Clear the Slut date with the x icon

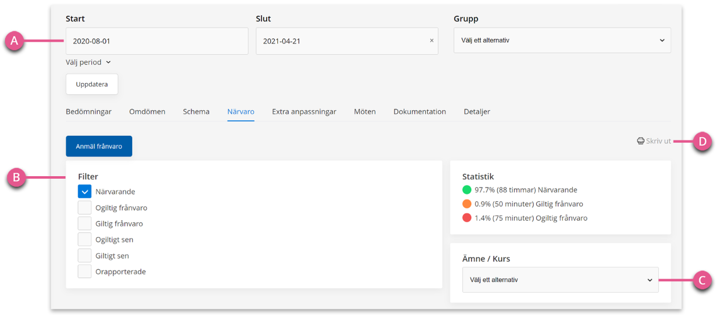click(x=432, y=41)
